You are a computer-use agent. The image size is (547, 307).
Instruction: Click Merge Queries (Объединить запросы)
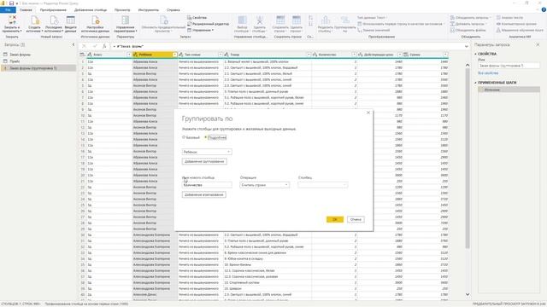coord(470,17)
